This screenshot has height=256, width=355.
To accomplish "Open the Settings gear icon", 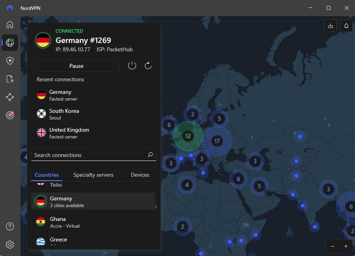I will coord(10,245).
